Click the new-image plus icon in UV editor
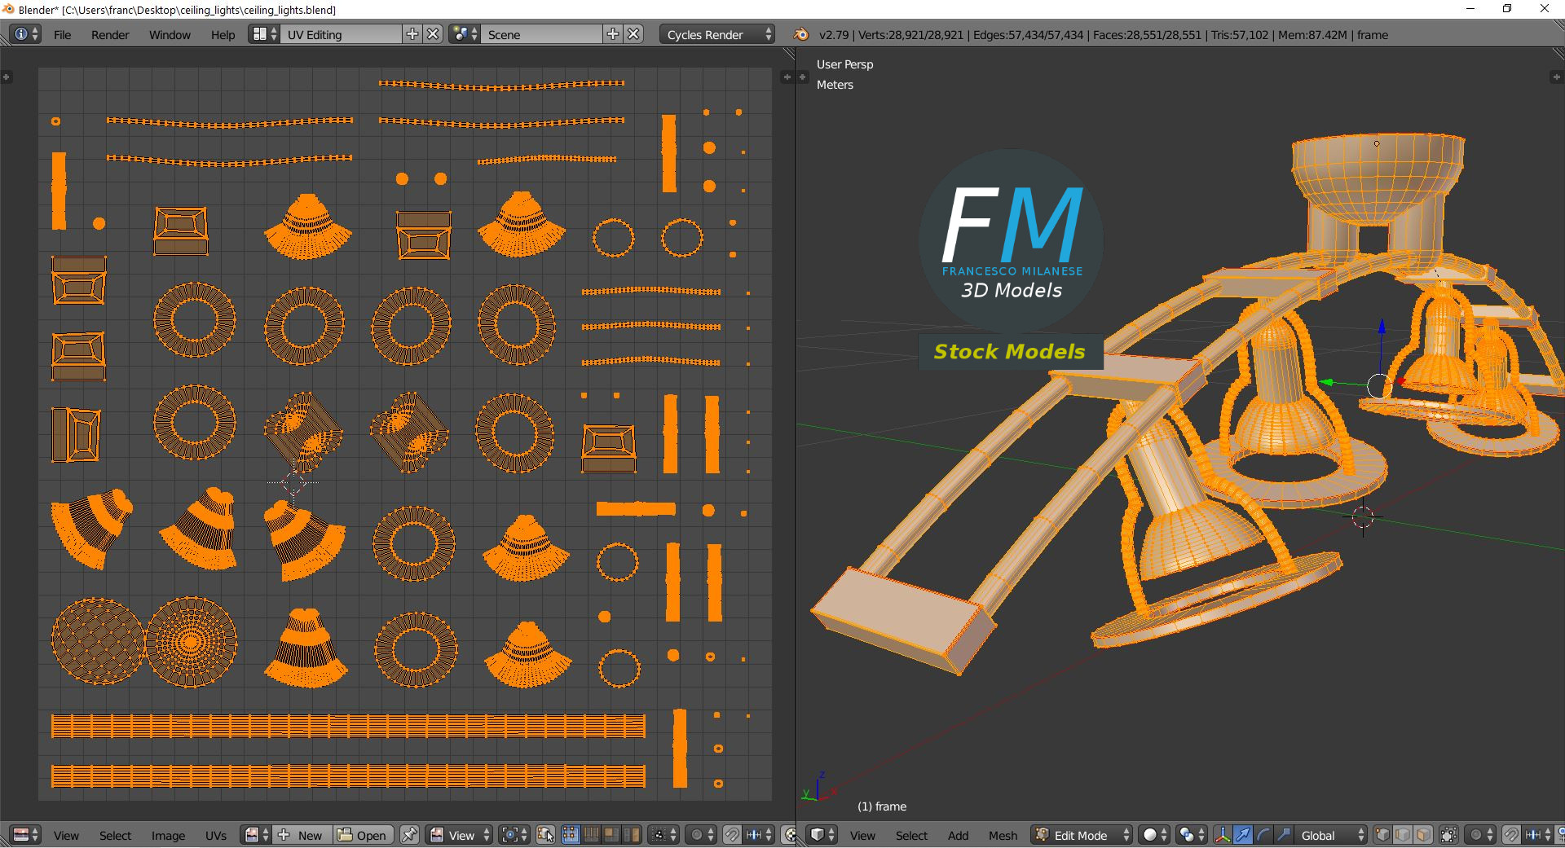 click(x=284, y=835)
